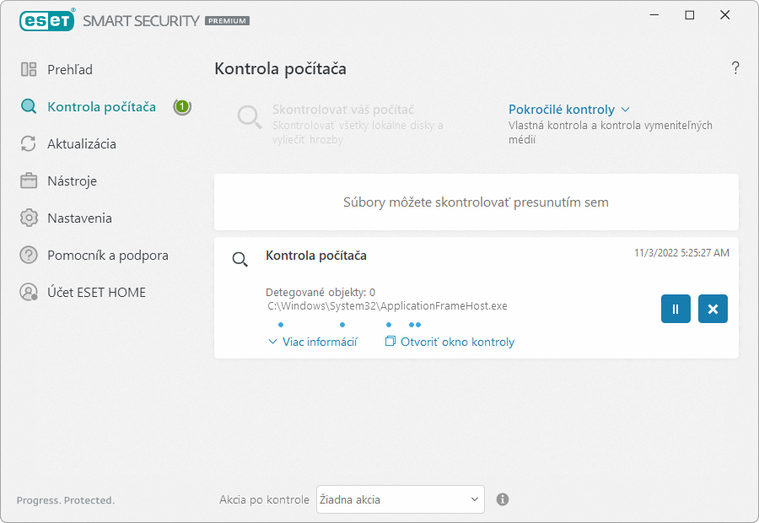Click the green notification badge showing 1
The height and width of the screenshot is (523, 759).
point(182,106)
